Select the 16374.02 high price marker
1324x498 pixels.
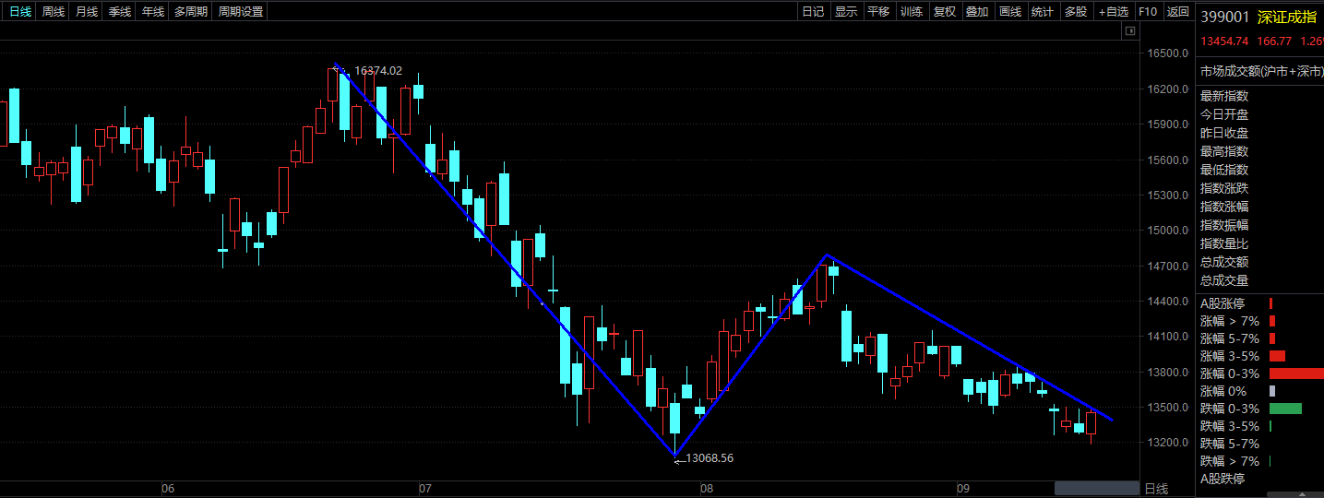tap(377, 70)
